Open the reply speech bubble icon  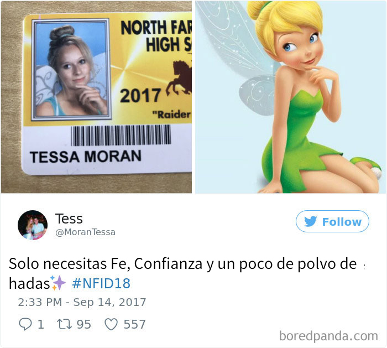pos(25,324)
